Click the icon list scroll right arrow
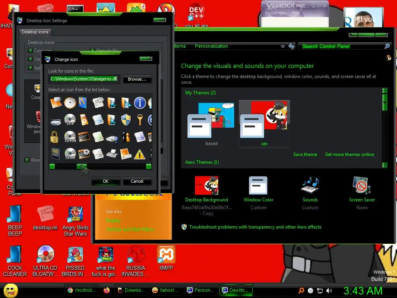This screenshot has height=298, width=397. (148, 166)
